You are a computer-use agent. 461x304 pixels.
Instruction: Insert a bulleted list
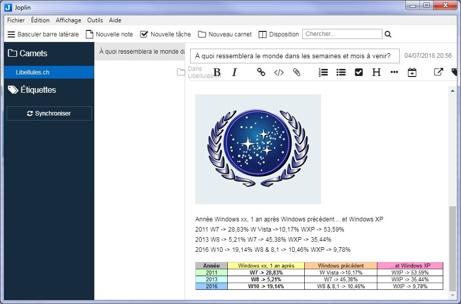click(341, 72)
